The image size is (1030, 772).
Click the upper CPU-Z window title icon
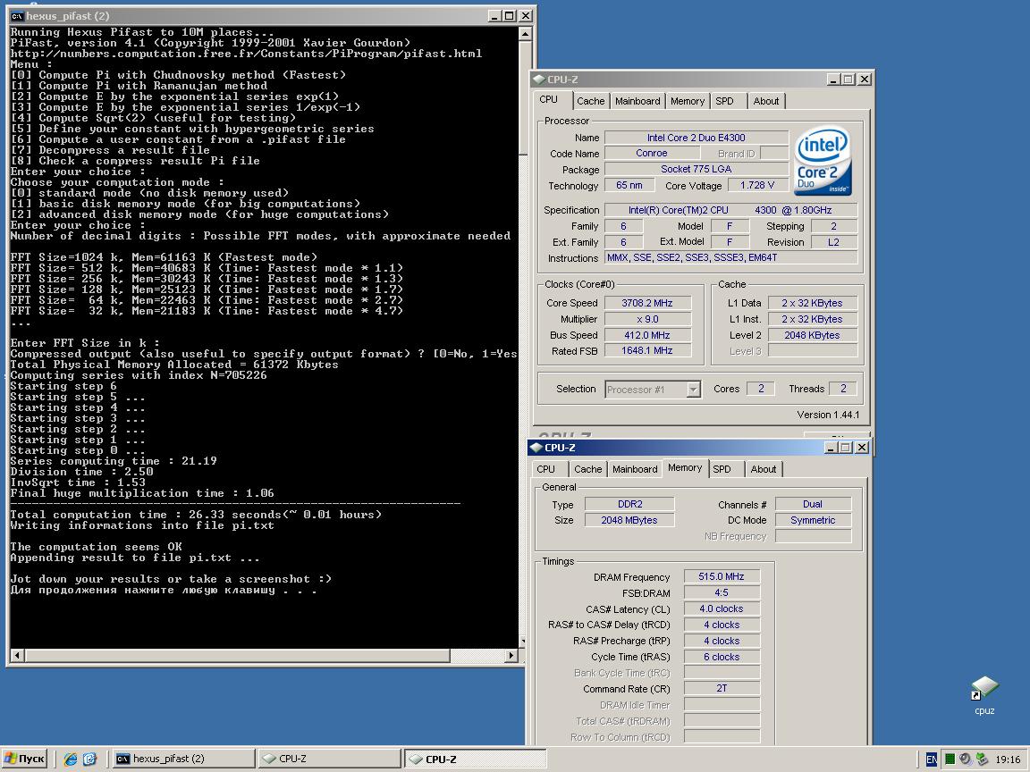[x=538, y=80]
